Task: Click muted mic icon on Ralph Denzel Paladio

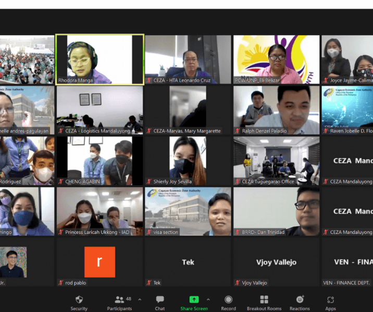Action: tap(238, 131)
